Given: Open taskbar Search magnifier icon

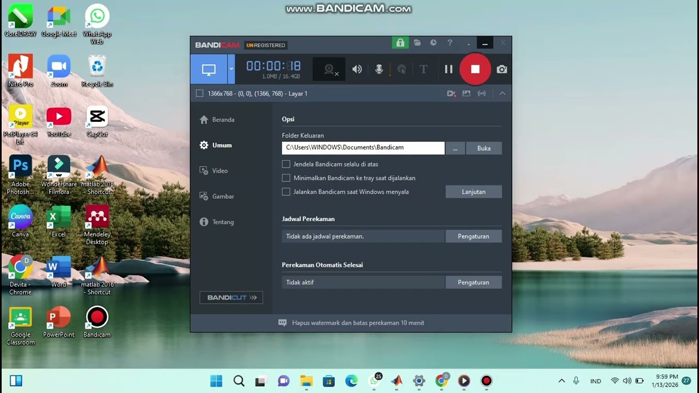Looking at the screenshot, I should 239,381.
